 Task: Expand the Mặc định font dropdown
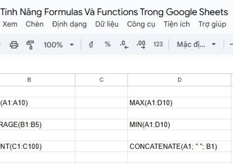click(196, 44)
